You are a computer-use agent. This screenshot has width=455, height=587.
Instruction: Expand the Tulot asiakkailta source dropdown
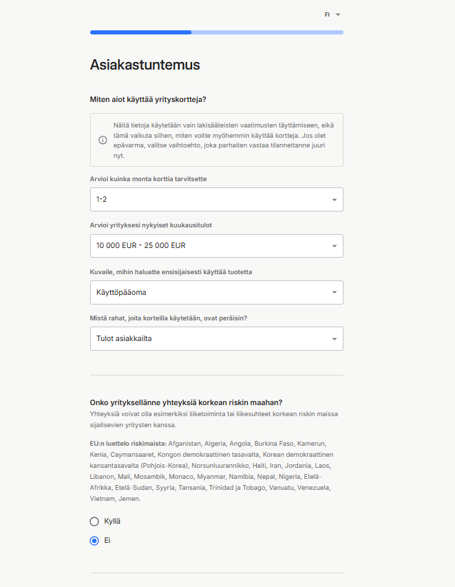click(x=207, y=339)
